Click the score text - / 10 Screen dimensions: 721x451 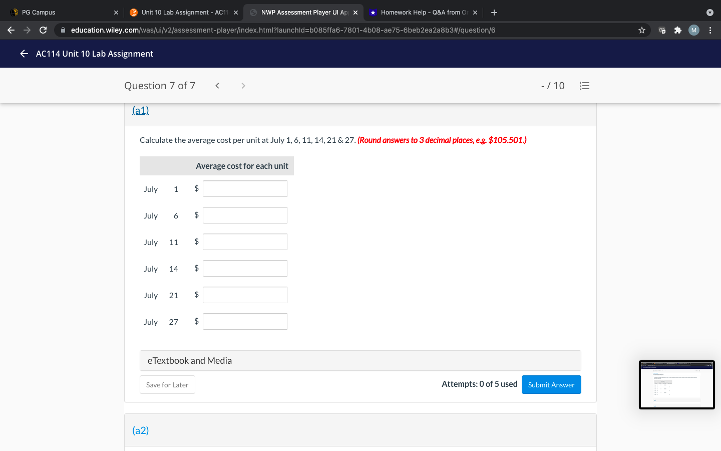coord(553,86)
